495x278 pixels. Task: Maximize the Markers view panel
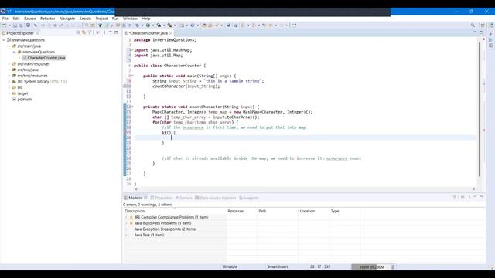(x=481, y=197)
